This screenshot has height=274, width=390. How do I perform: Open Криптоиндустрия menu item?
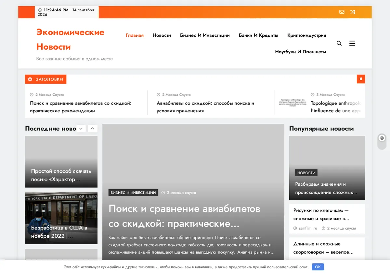[x=306, y=35]
